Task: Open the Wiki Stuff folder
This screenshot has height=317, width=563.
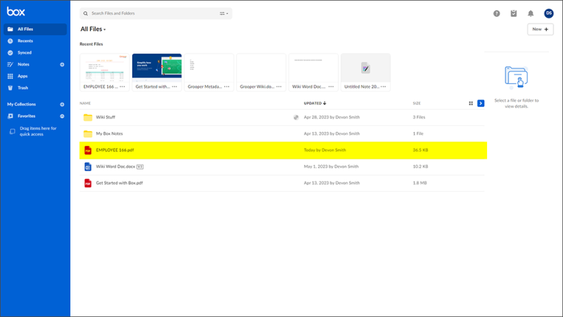Action: [x=106, y=117]
